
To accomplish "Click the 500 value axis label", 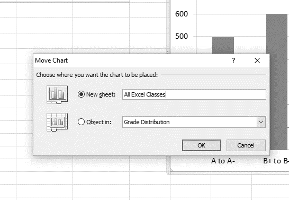I will (x=182, y=37).
